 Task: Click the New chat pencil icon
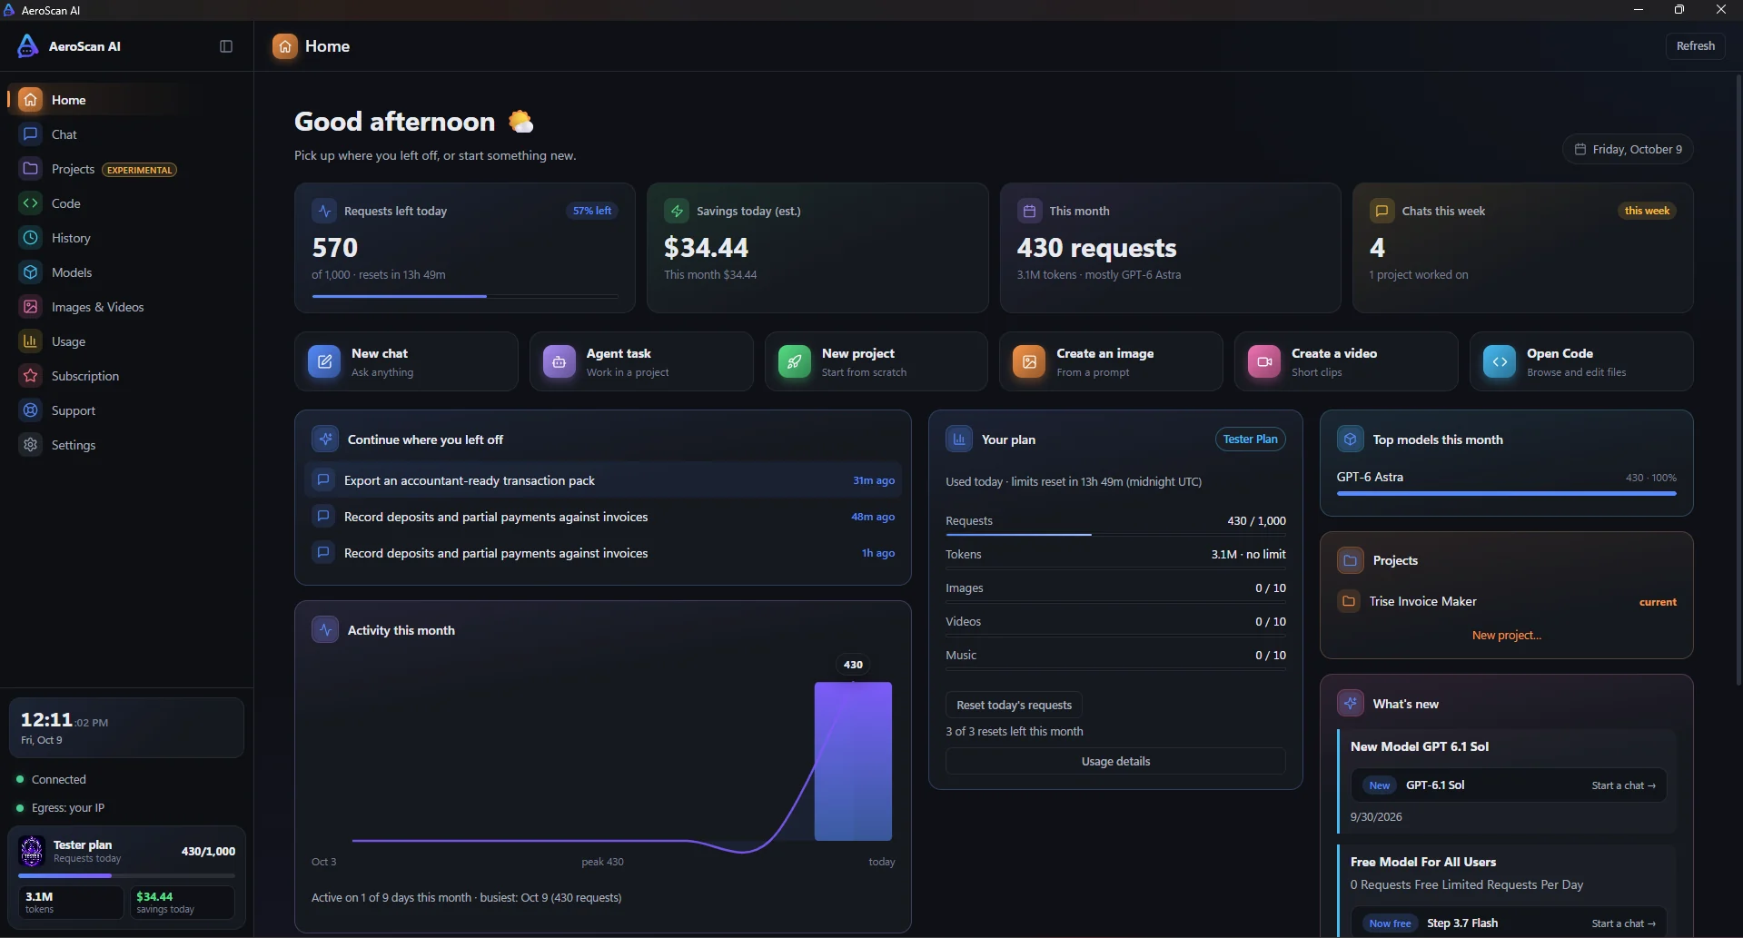point(324,361)
